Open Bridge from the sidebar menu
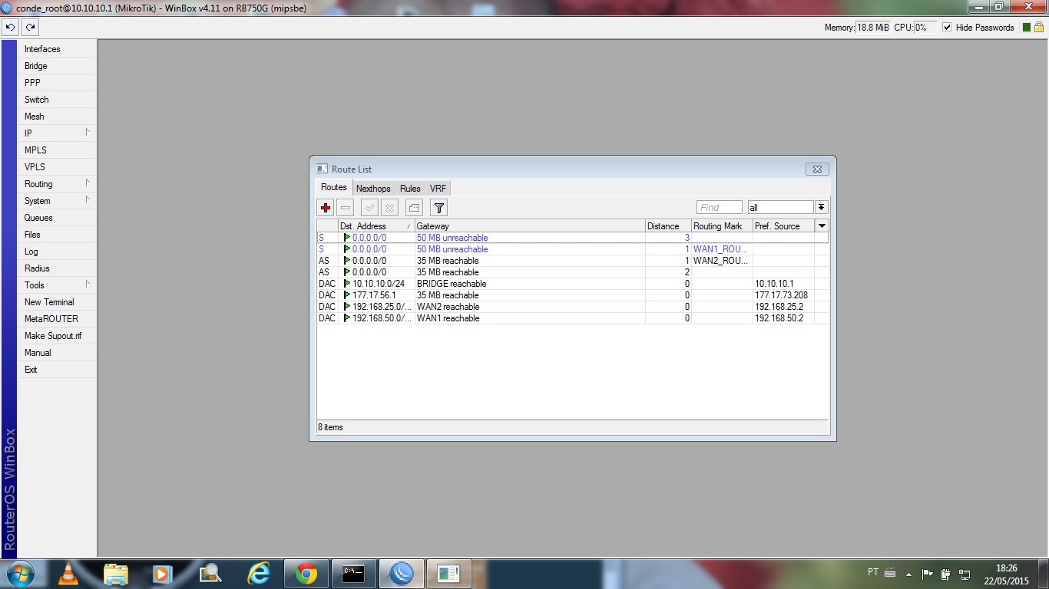This screenshot has height=589, width=1049. pos(58,66)
